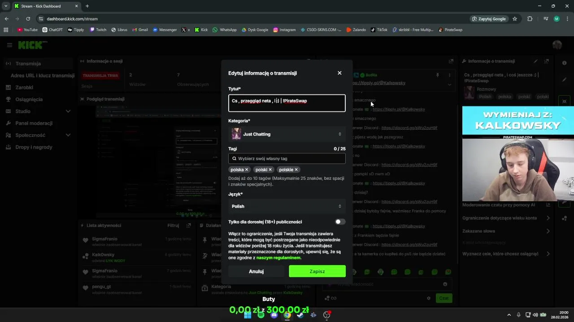This screenshot has height=322, width=574.
Task: Select Transmisja in the sidebar
Action: coord(38,64)
